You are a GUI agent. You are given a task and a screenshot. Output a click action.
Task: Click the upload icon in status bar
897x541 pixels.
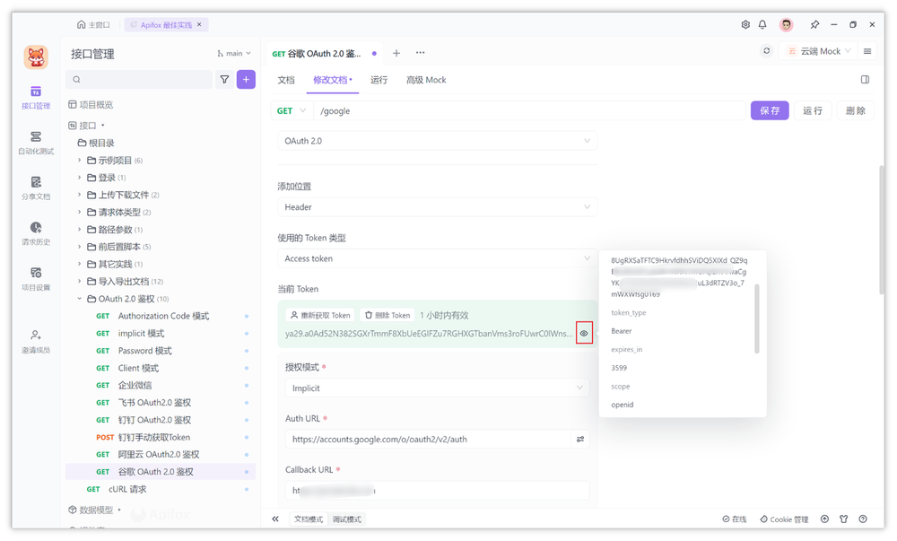pyautogui.click(x=824, y=519)
